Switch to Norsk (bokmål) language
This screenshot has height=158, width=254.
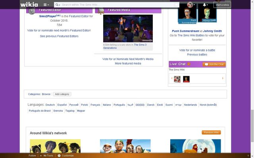point(208,105)
